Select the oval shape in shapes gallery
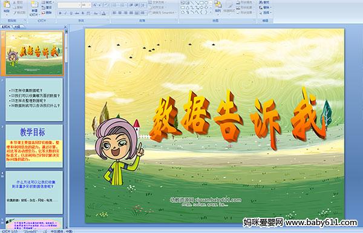The height and width of the screenshot is (233, 363). click(206, 3)
